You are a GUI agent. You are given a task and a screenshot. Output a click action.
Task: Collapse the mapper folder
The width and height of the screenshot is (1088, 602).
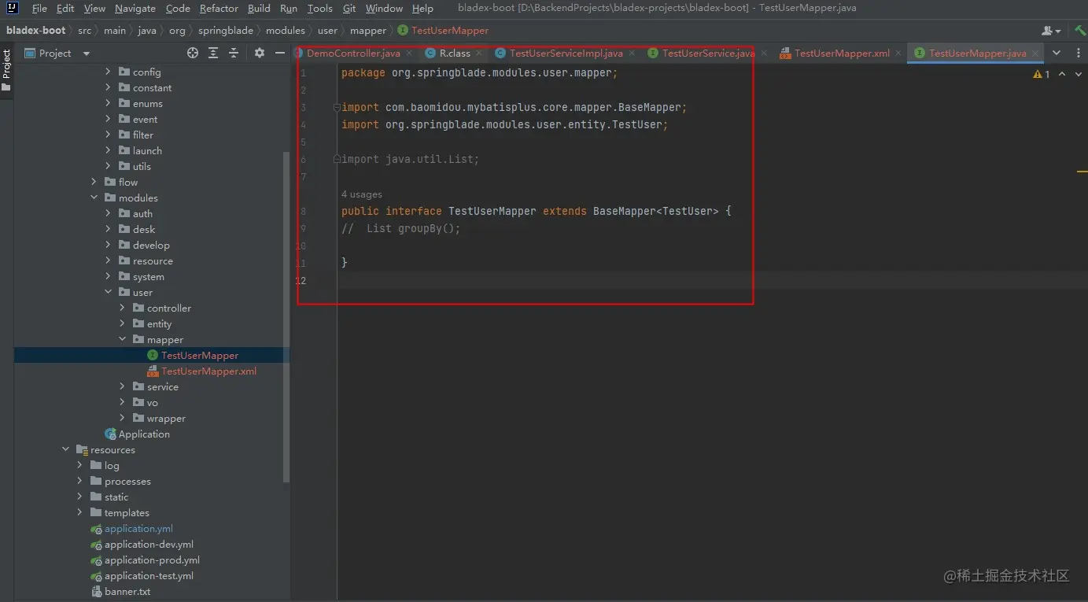123,339
